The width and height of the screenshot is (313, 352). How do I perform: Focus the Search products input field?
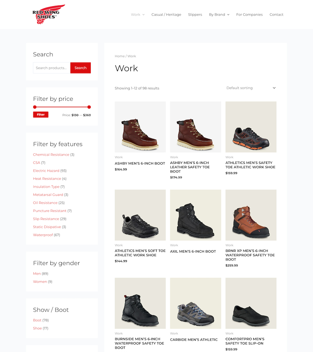coord(52,68)
